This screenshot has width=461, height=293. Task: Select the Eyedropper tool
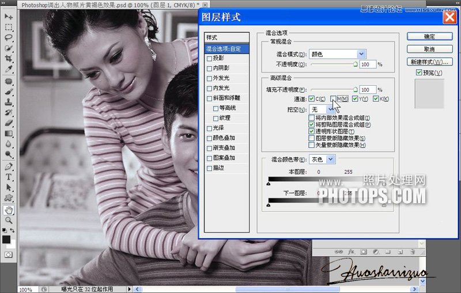9,69
